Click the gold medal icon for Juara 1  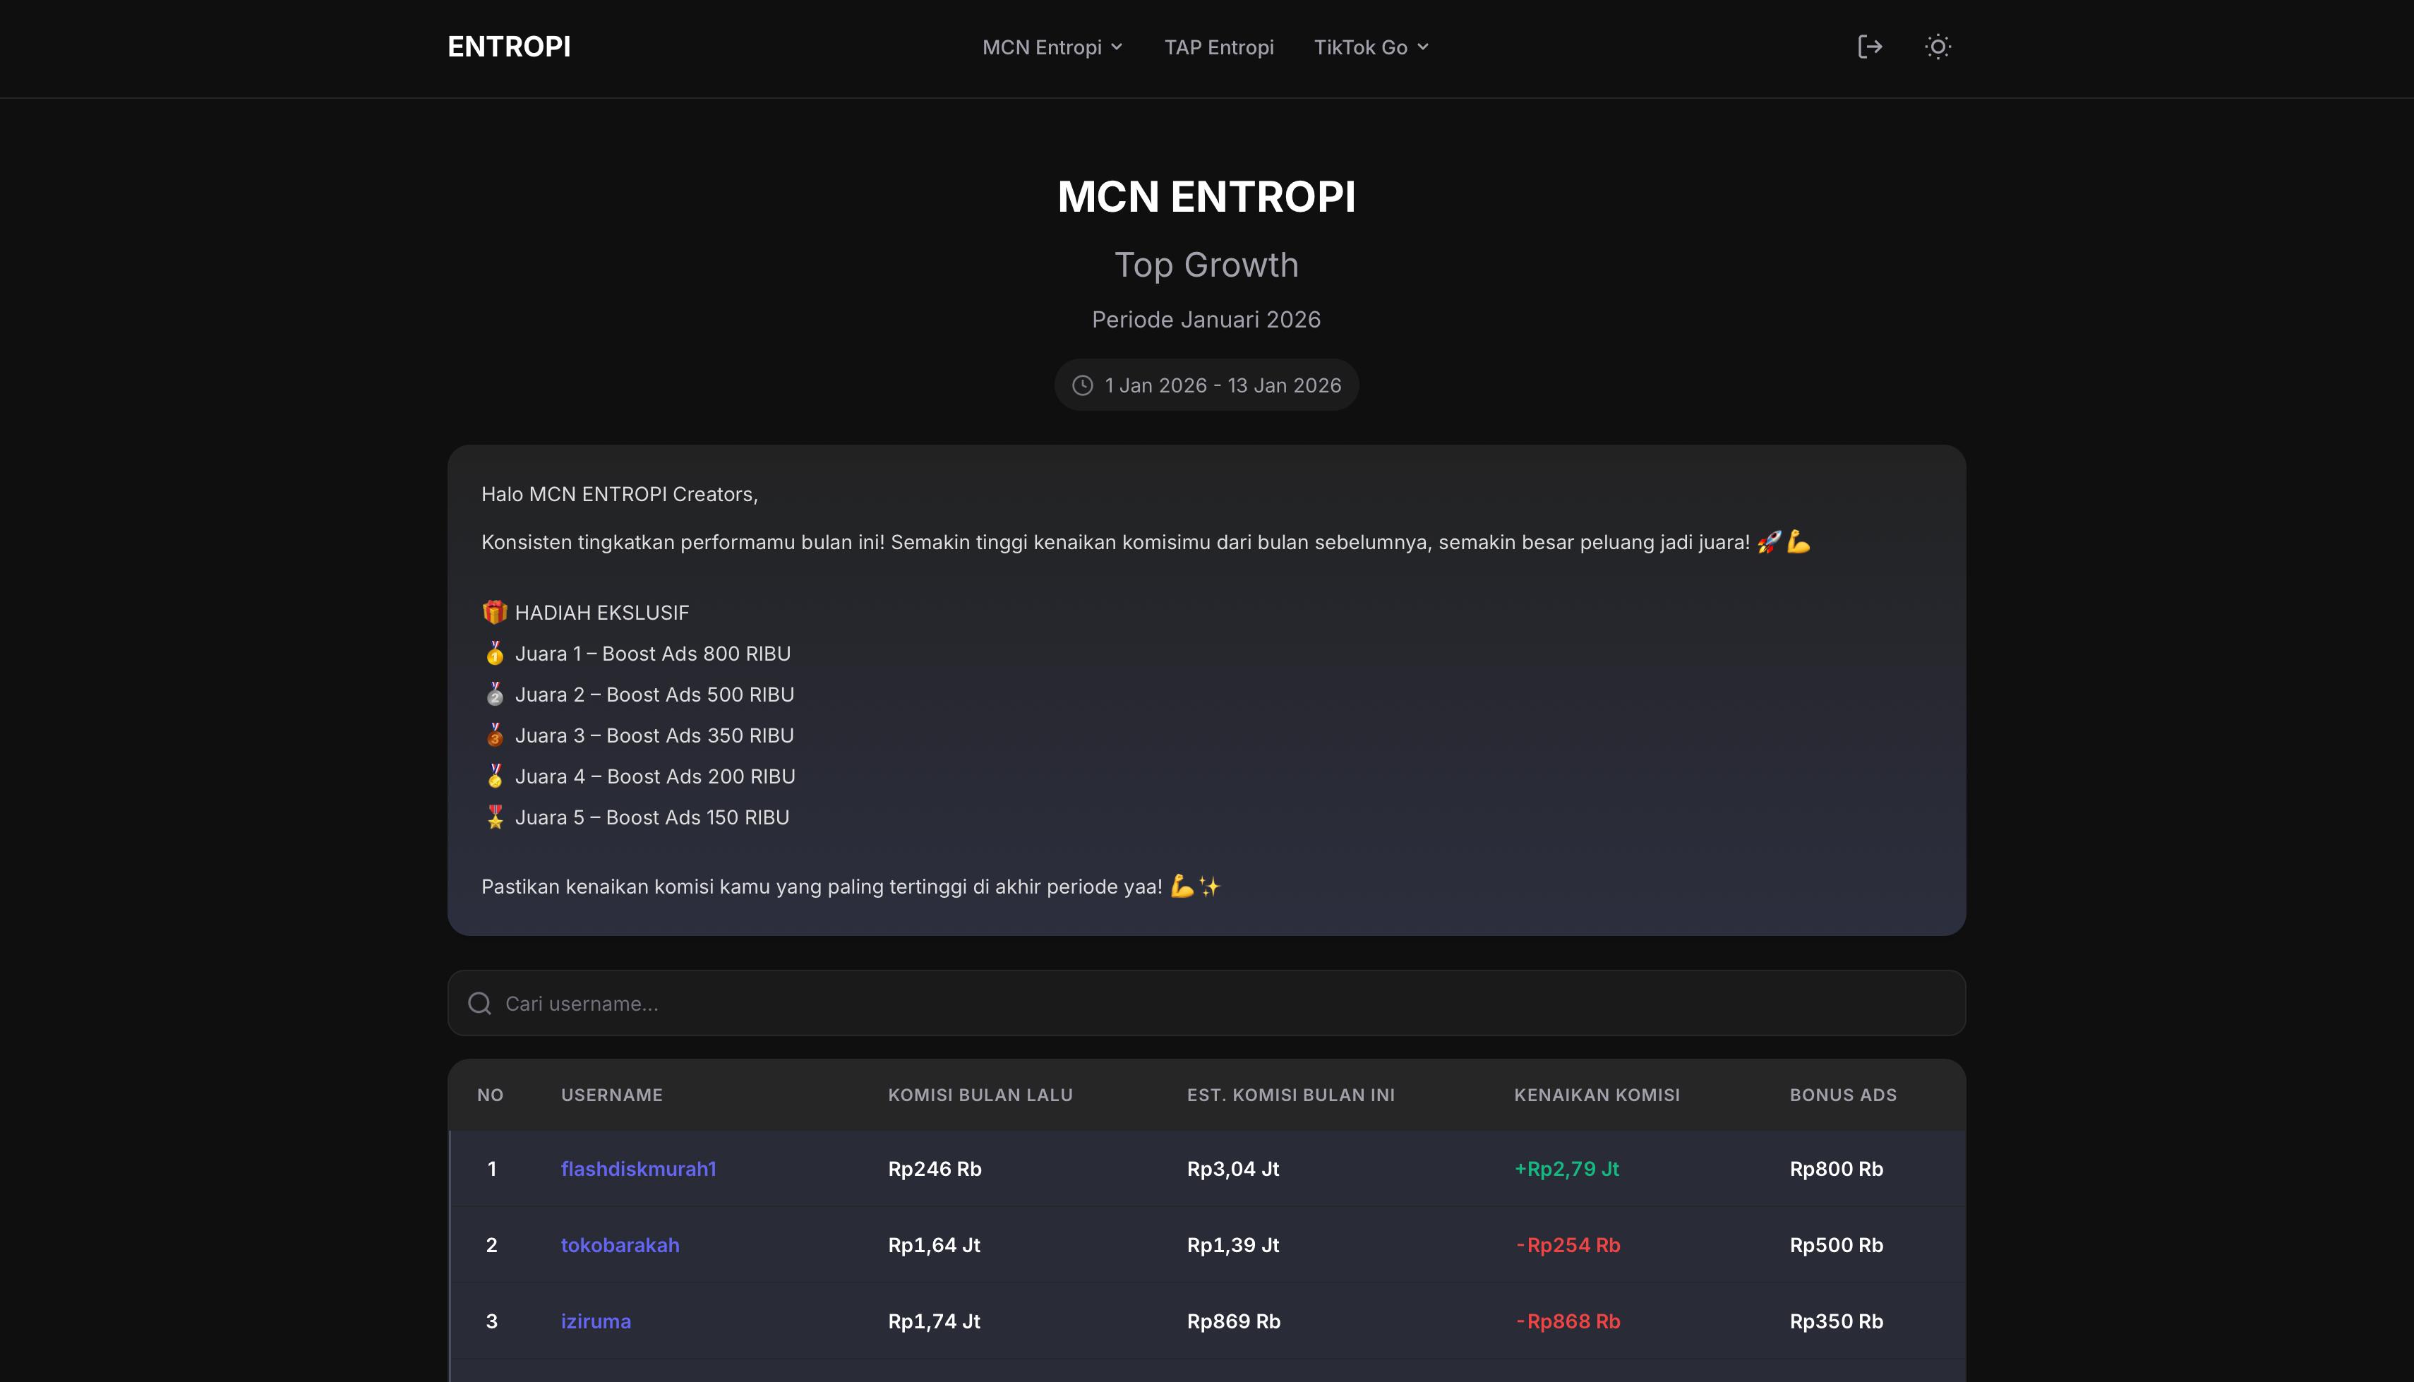point(494,653)
